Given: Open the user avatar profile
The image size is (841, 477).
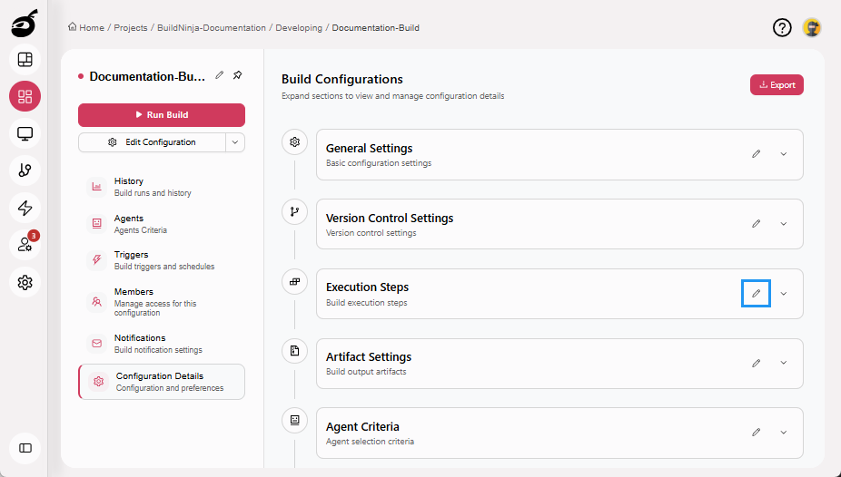Looking at the screenshot, I should tap(812, 27).
